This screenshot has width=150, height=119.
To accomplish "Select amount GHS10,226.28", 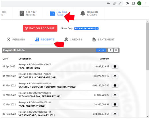I will [101, 95].
